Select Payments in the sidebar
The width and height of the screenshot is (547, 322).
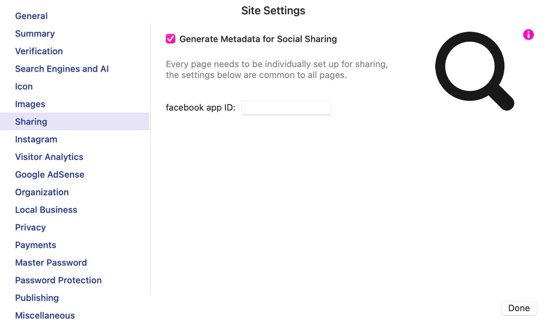35,245
